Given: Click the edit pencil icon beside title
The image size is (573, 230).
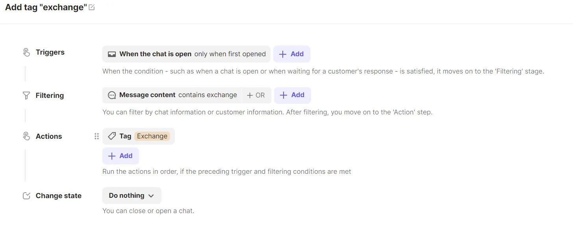Looking at the screenshot, I should (92, 7).
